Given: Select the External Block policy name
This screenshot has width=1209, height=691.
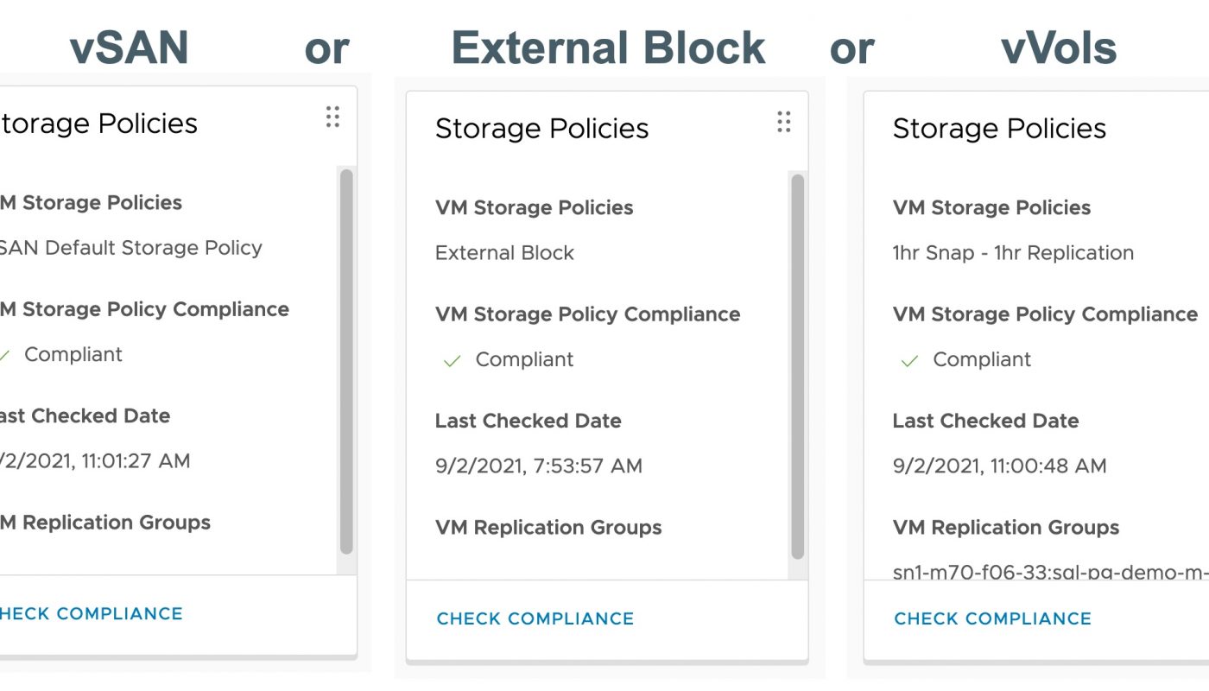Looking at the screenshot, I should pos(504,254).
